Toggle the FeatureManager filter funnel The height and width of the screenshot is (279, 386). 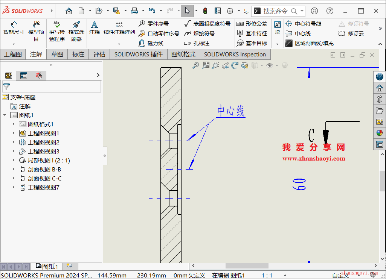coord(6,86)
